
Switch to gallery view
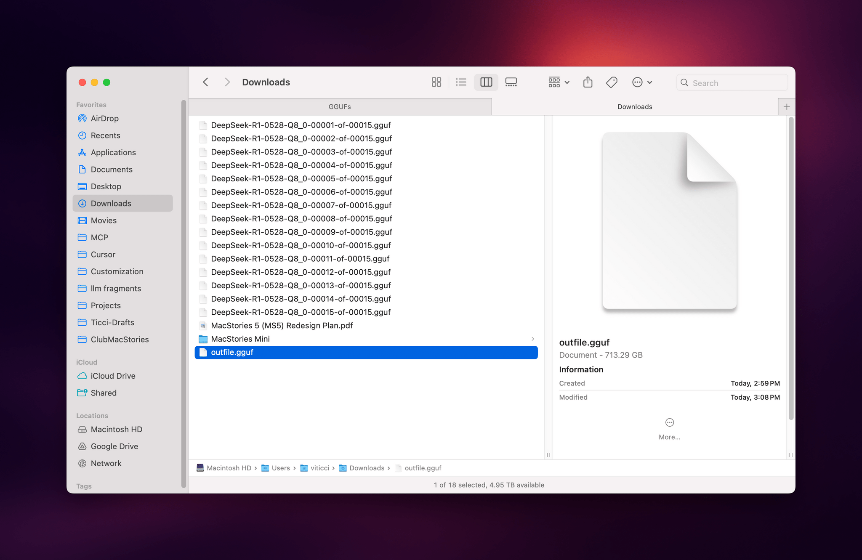[511, 82]
